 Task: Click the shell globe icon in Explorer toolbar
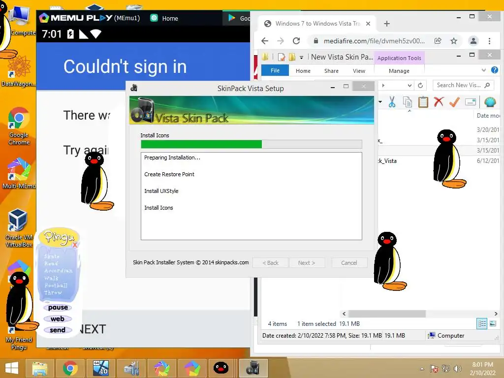[x=490, y=102]
